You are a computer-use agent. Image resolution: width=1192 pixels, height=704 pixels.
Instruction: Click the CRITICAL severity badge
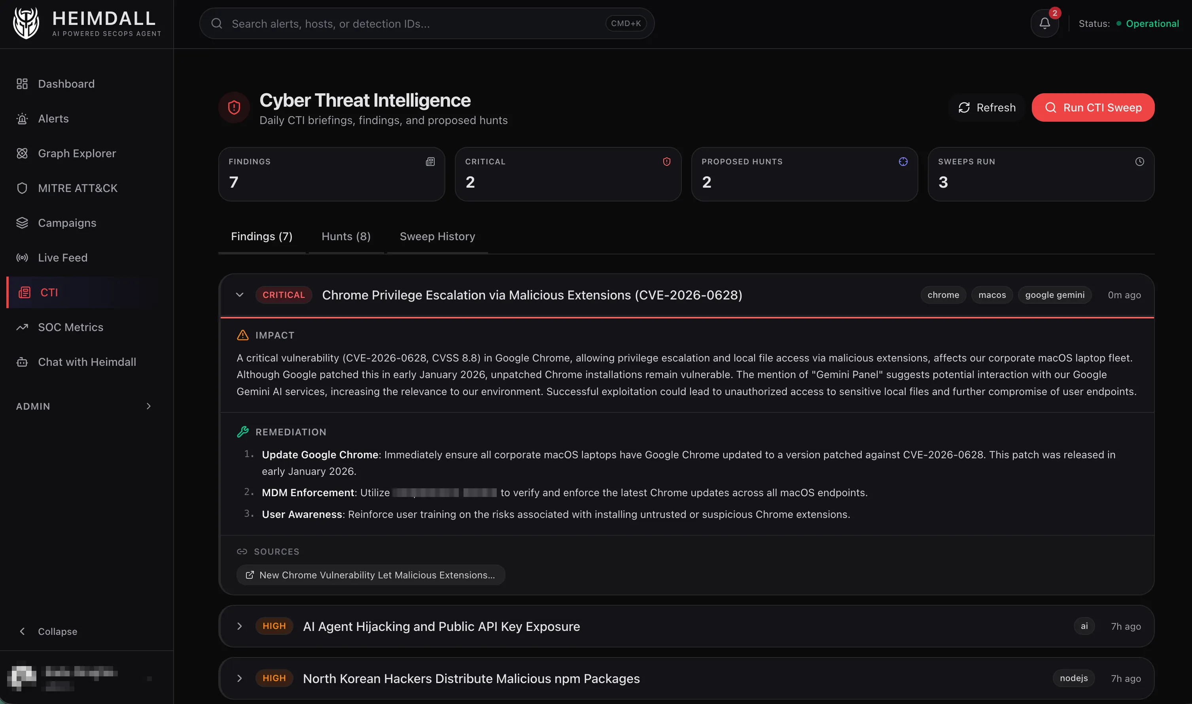coord(284,295)
